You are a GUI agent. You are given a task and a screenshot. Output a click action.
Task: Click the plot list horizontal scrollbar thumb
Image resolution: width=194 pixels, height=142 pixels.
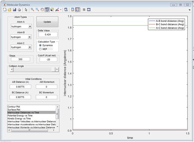click(29, 130)
